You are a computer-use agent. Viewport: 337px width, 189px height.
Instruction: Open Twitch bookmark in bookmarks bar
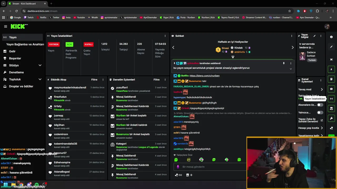pos(29,18)
